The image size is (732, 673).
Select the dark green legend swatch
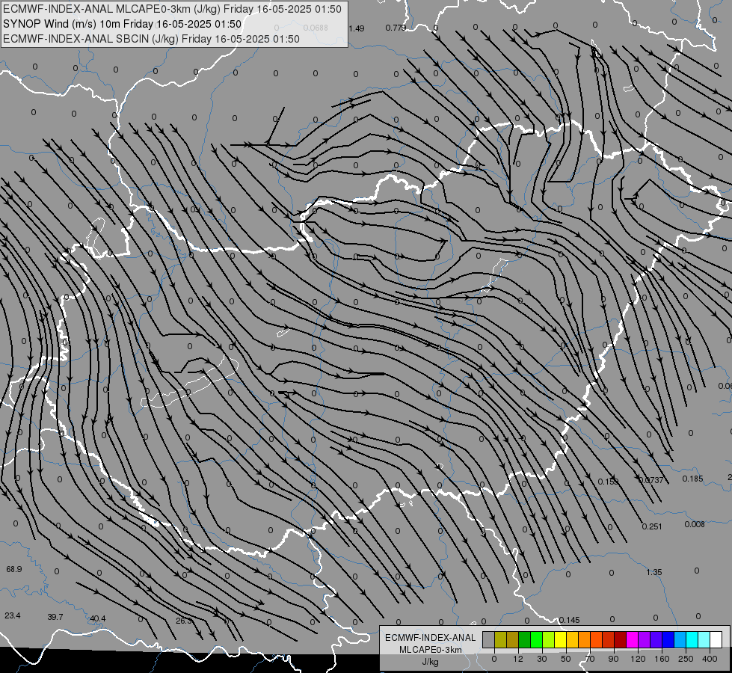coord(524,640)
